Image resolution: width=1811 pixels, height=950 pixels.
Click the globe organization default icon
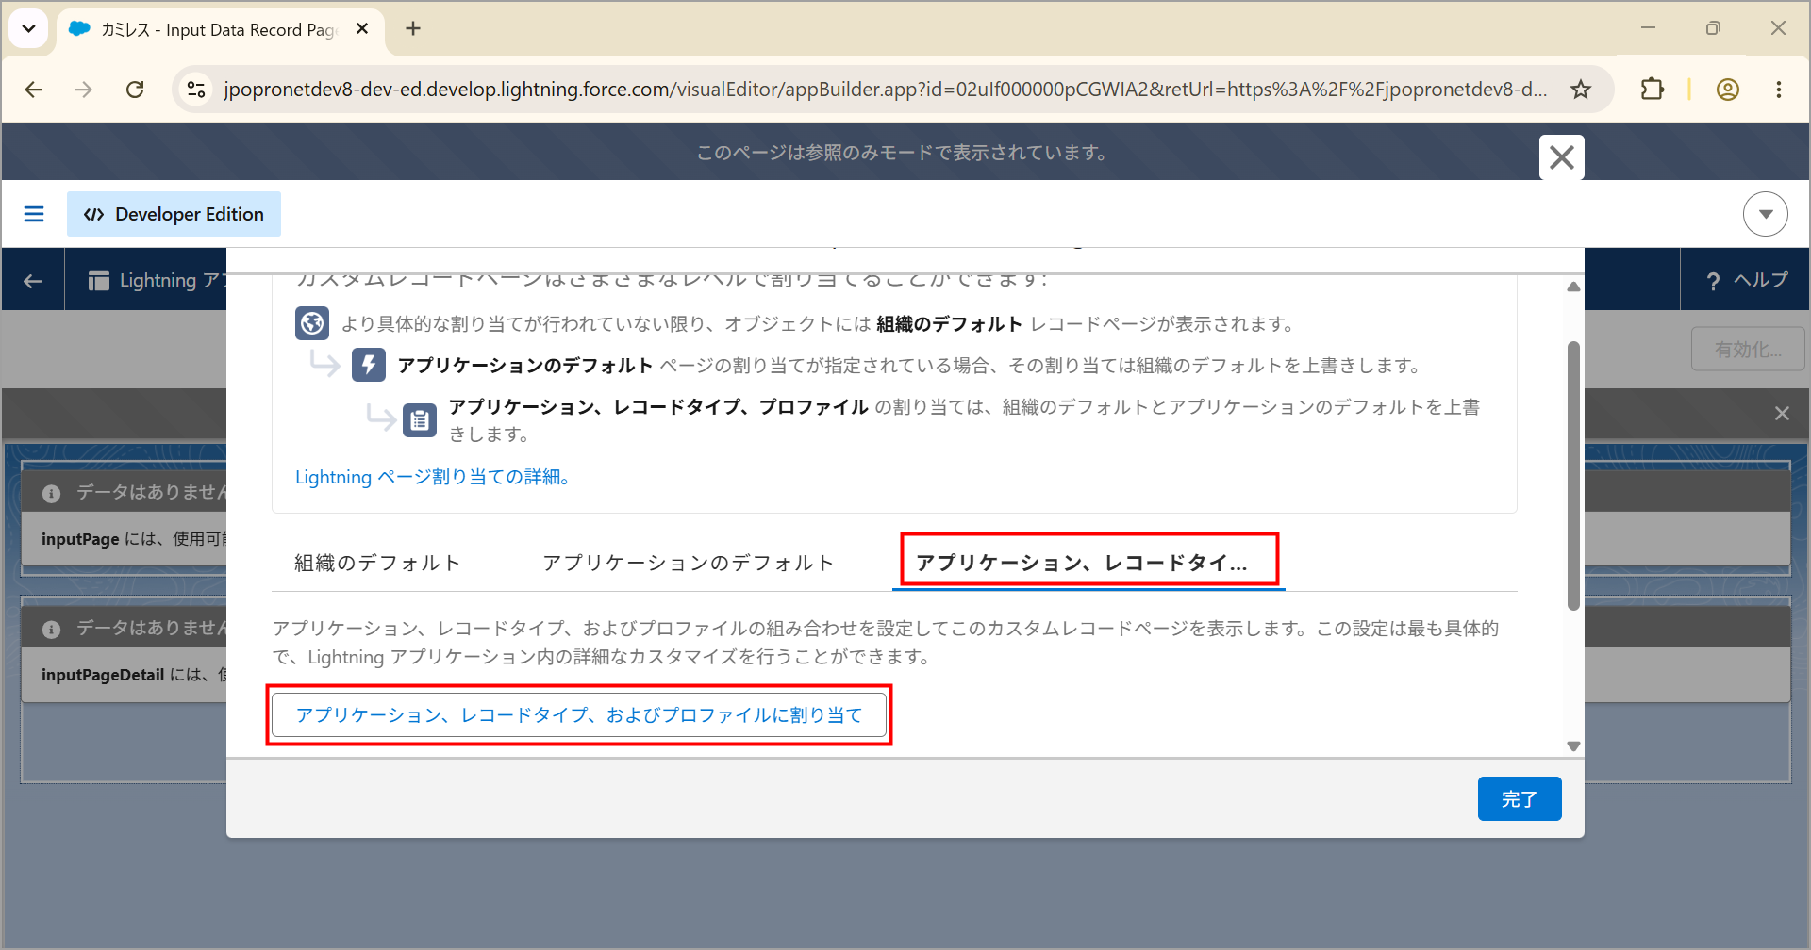[x=312, y=323]
